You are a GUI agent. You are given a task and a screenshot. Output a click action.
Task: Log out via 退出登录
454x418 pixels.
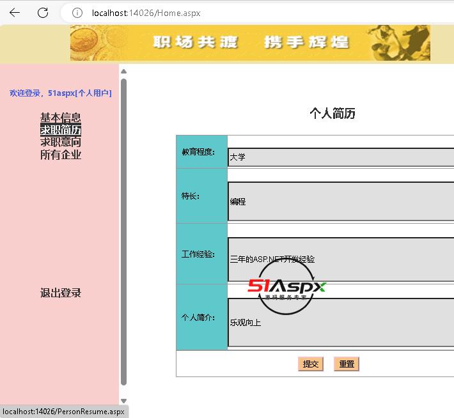pyautogui.click(x=61, y=293)
